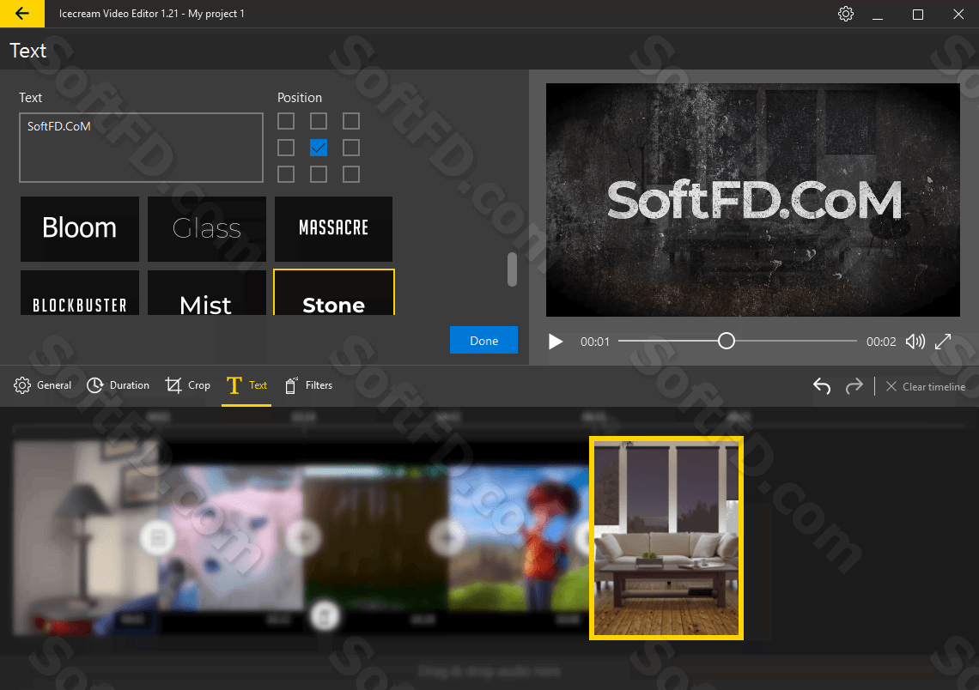The width and height of the screenshot is (979, 690).
Task: Redo the last action
Action: tap(854, 386)
